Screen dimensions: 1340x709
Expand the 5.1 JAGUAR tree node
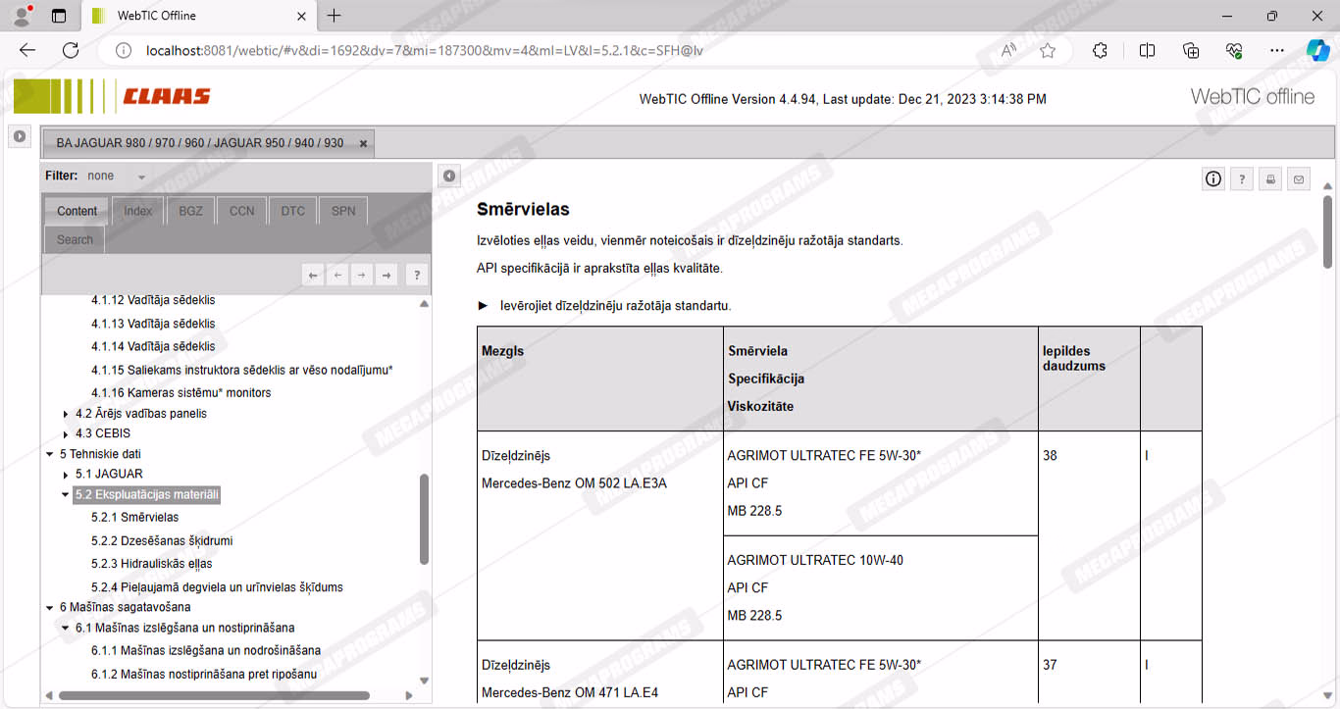pos(66,475)
